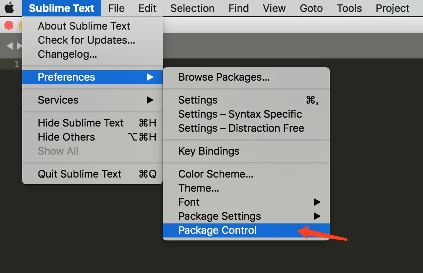Open Settings with ⌘, shortcut

pos(246,100)
